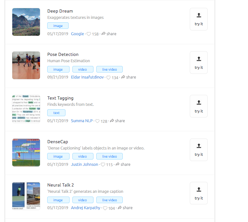Click 'Exaggerates textures in images' description
Screen dimensions: 248x222
pos(76,18)
